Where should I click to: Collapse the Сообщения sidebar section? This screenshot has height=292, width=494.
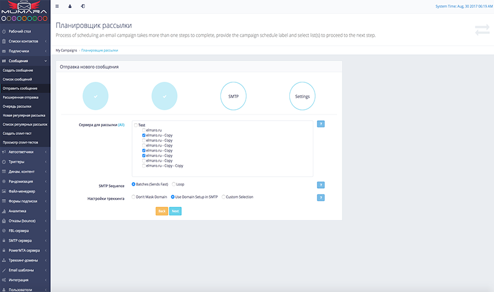pyautogui.click(x=25, y=61)
